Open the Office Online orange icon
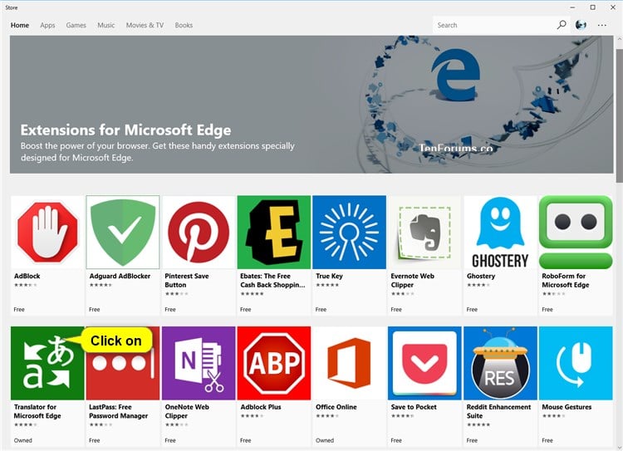 tap(349, 363)
